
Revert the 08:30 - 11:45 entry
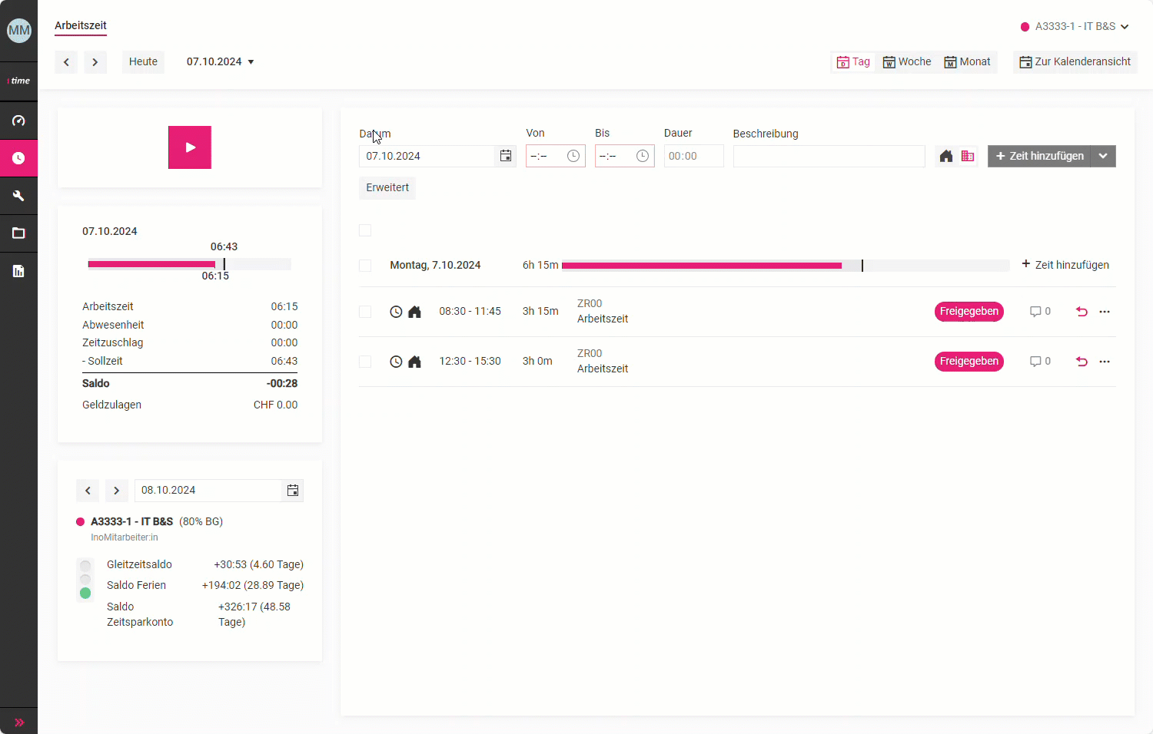(x=1082, y=312)
